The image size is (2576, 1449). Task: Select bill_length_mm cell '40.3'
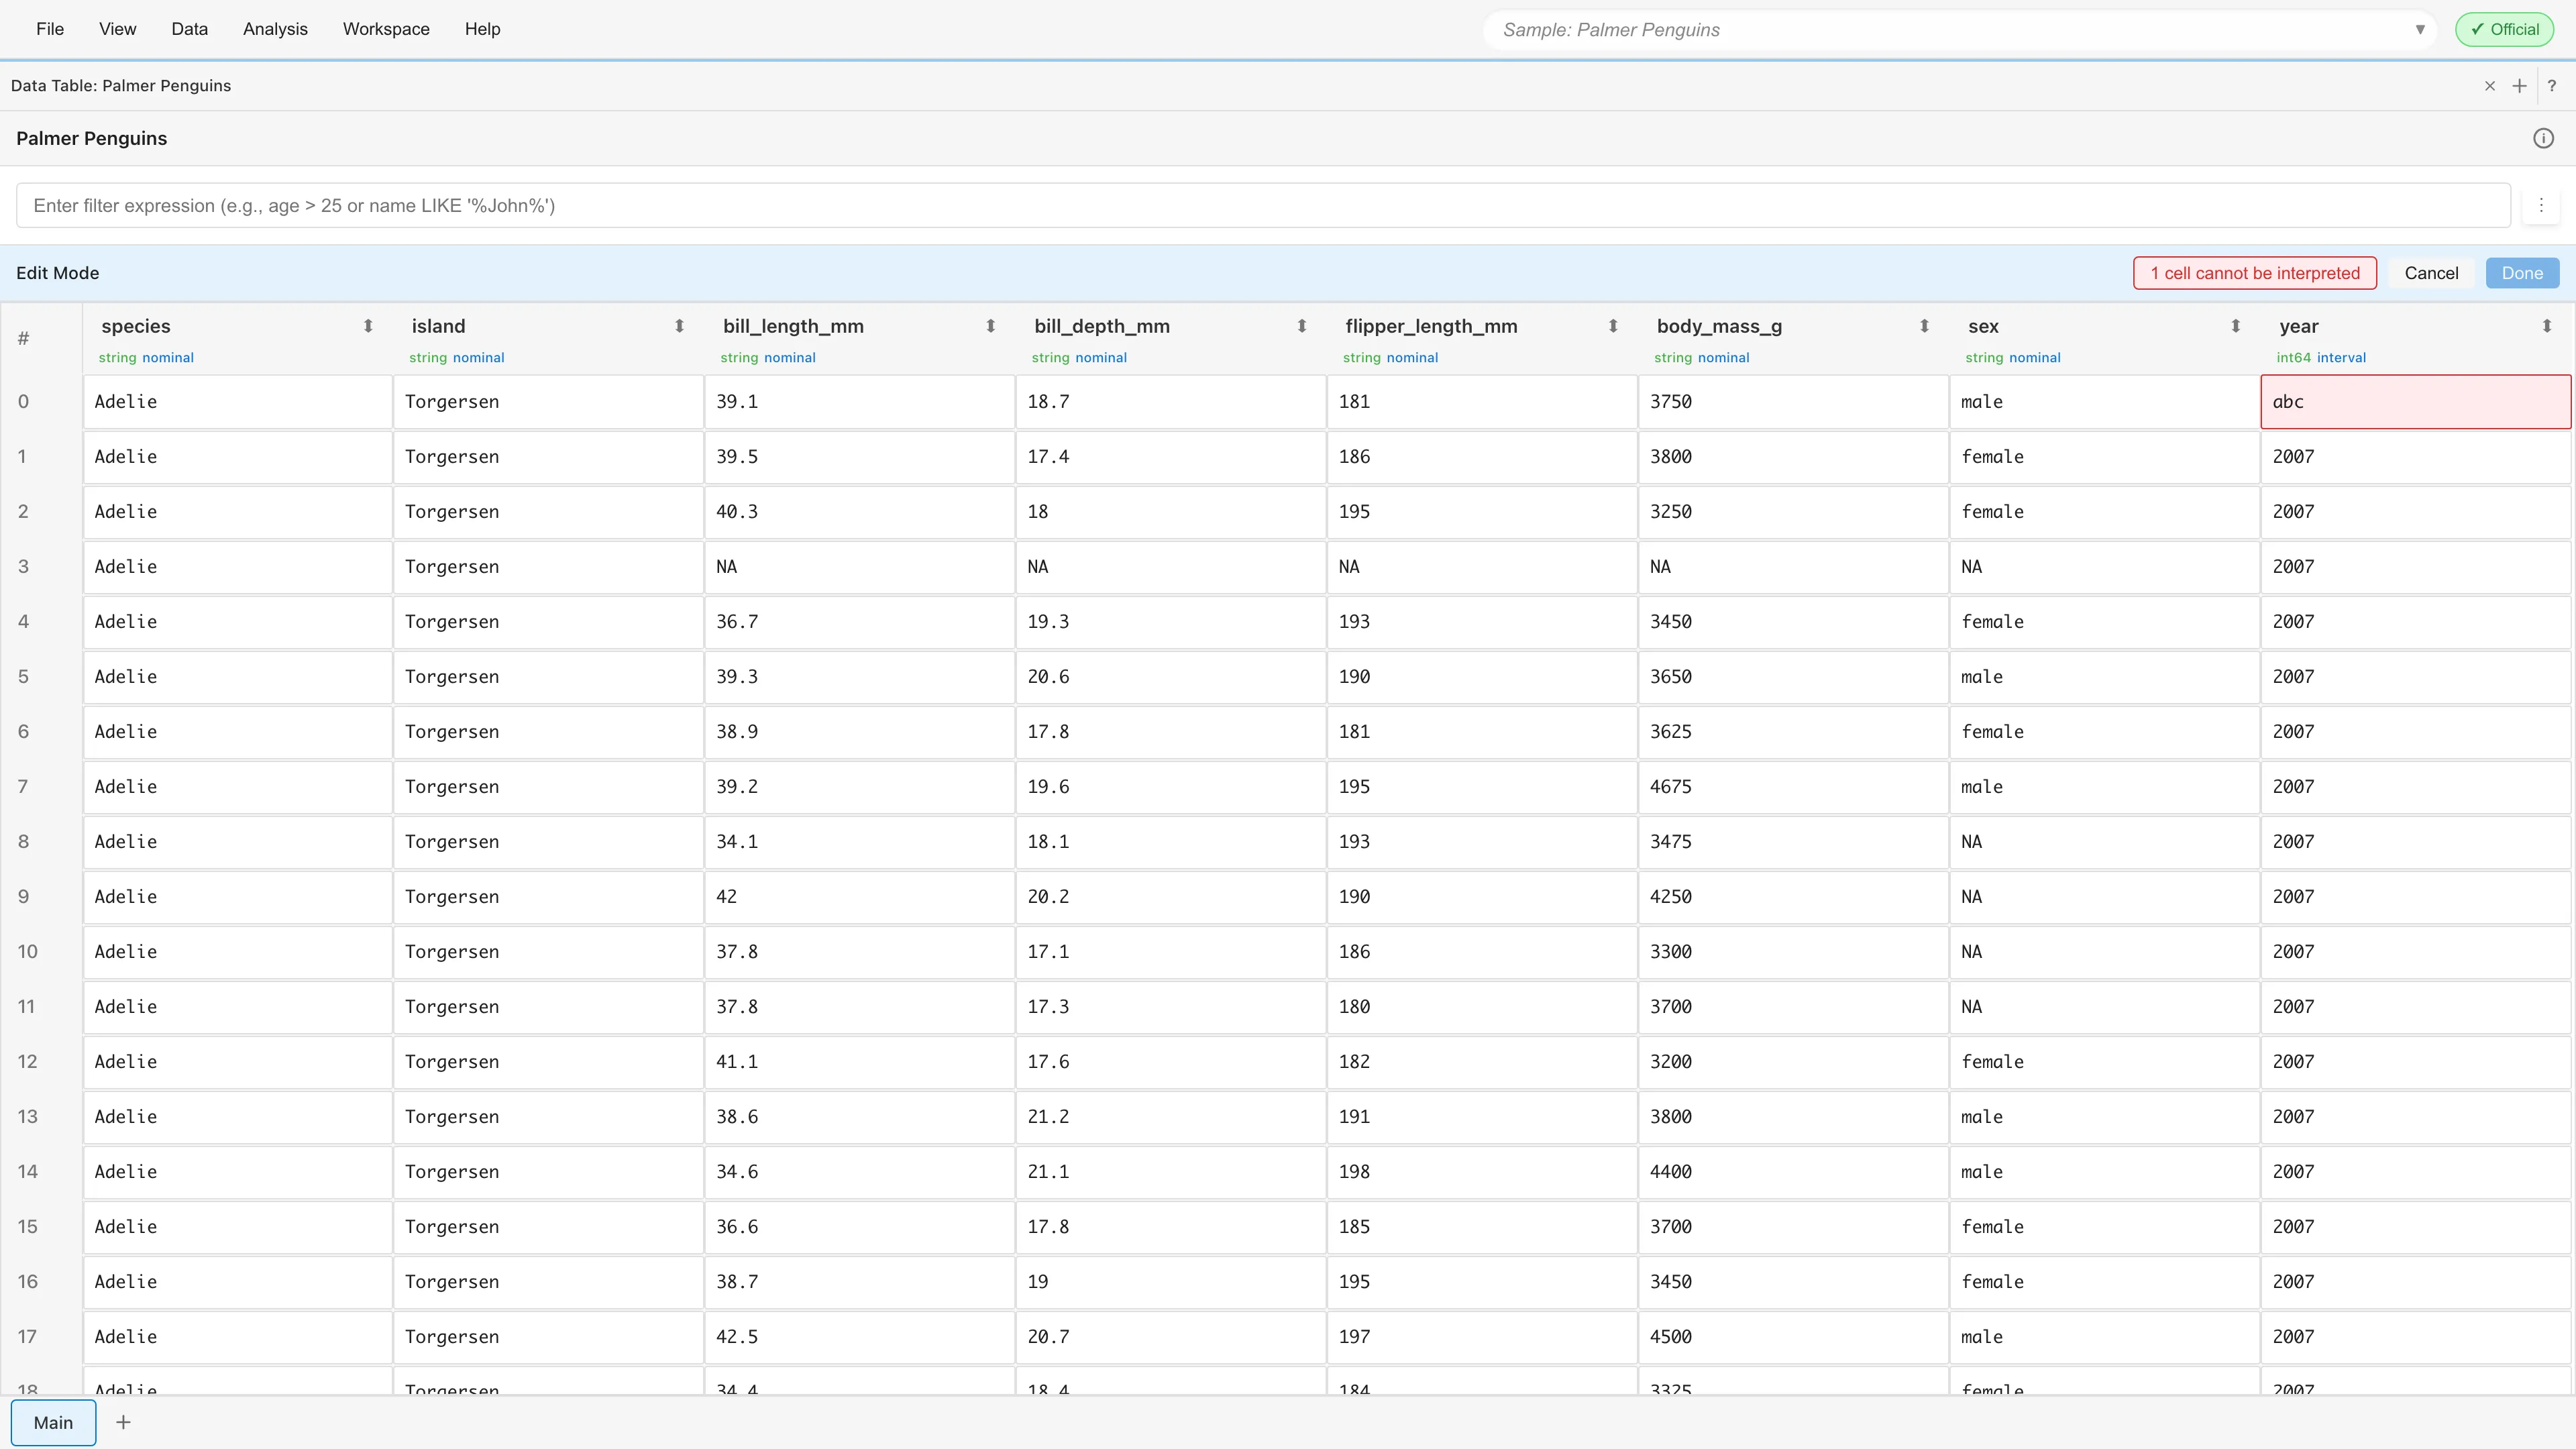(x=859, y=512)
